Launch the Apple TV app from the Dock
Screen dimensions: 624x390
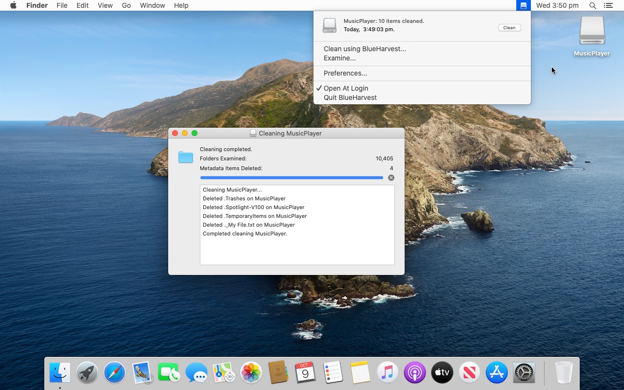(x=442, y=372)
